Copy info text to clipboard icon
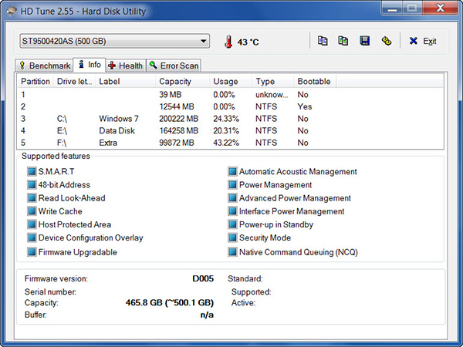463x347 pixels. (324, 41)
